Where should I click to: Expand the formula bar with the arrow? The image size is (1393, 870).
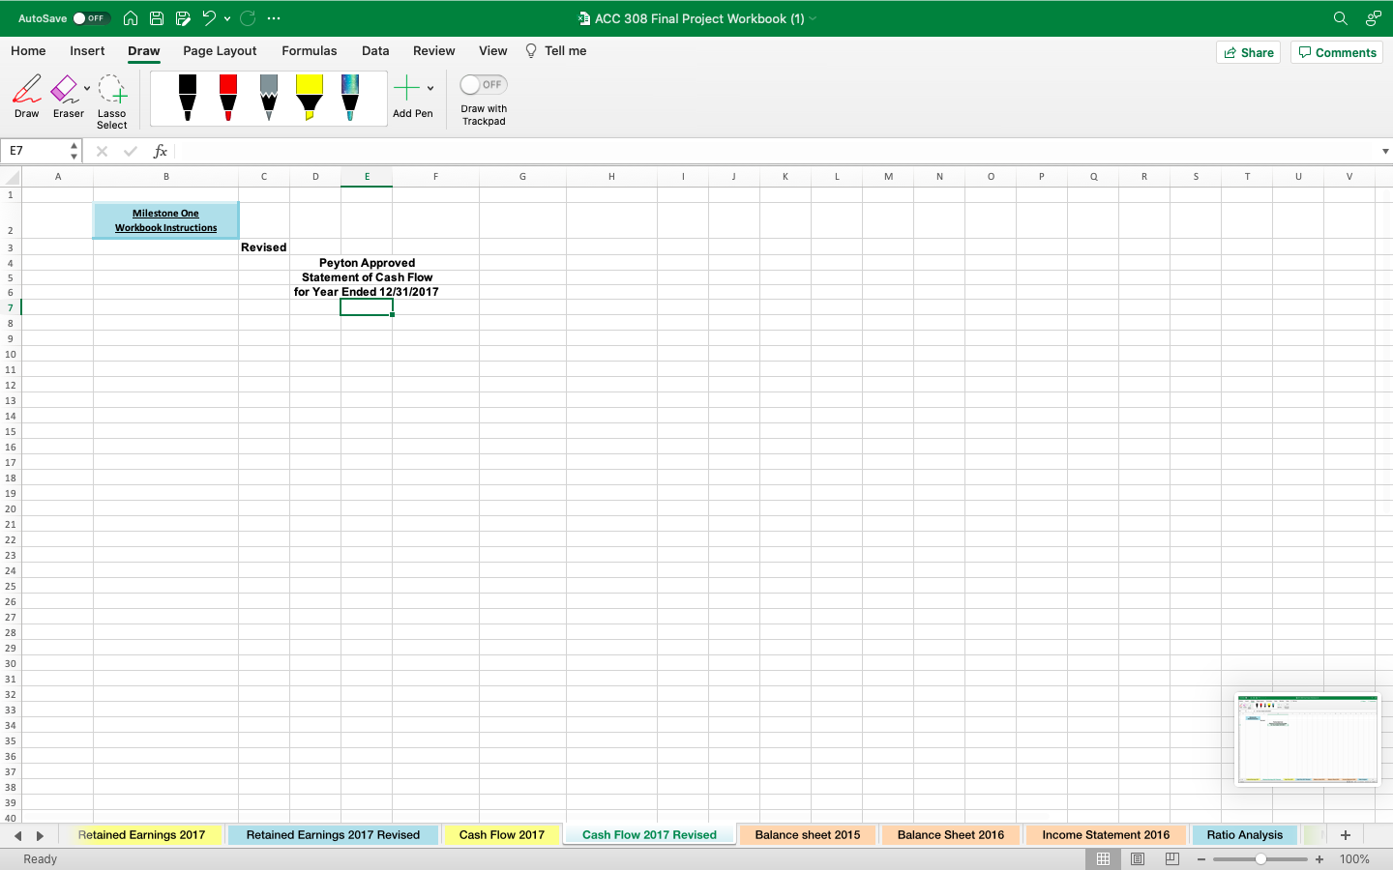coord(1385,151)
